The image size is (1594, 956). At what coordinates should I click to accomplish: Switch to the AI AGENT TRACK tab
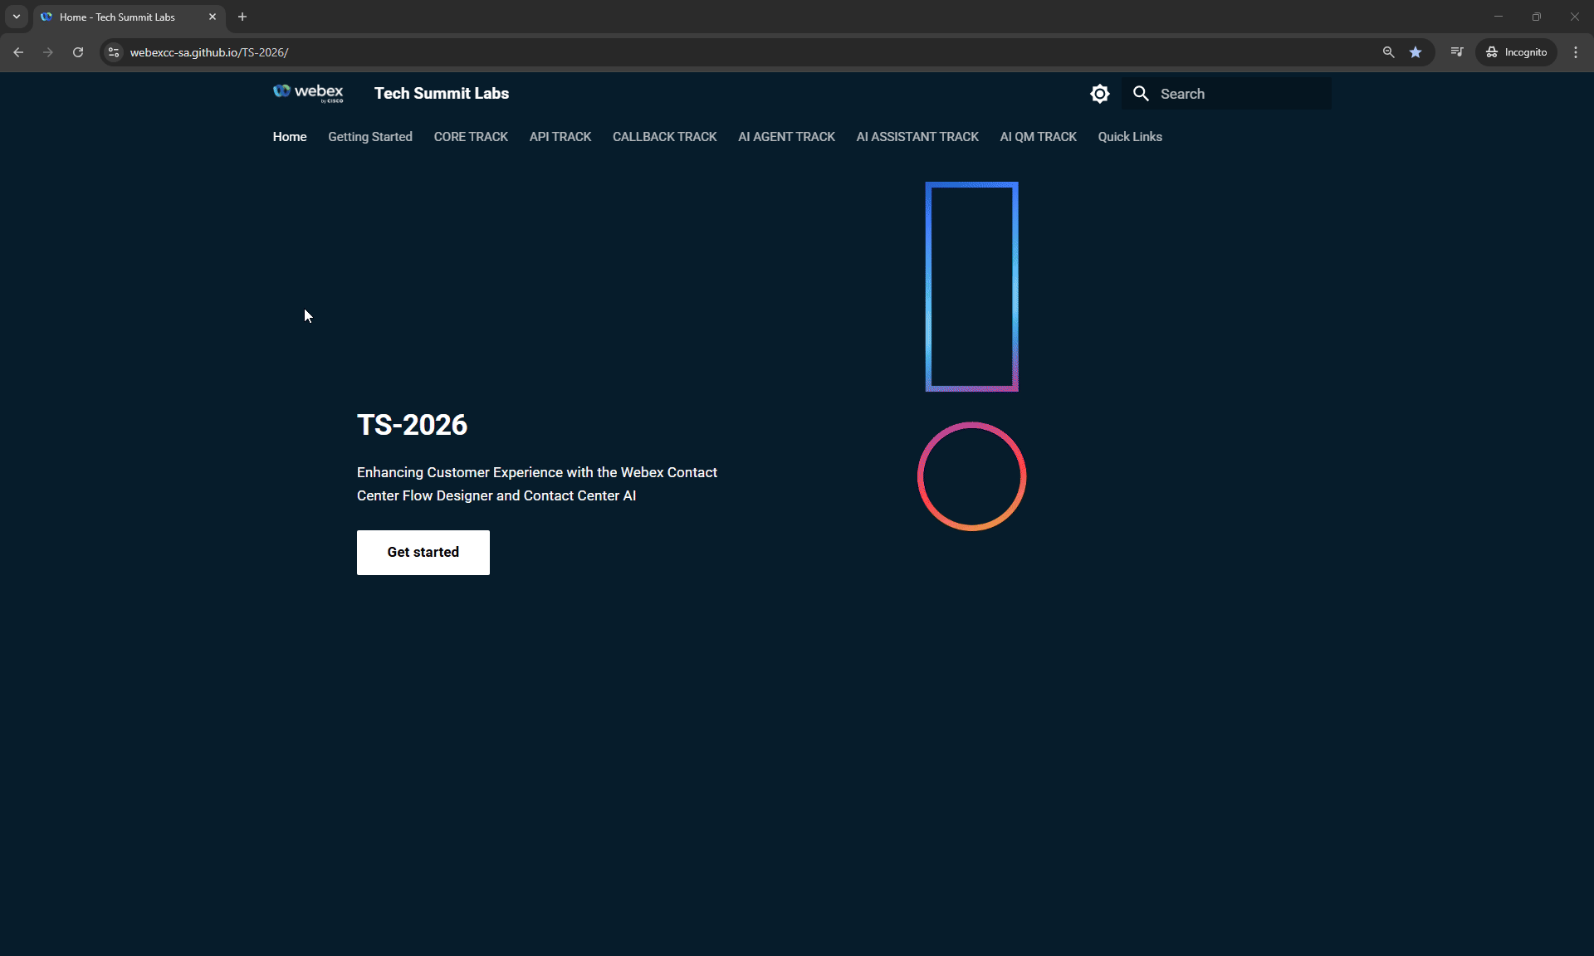[x=786, y=137]
